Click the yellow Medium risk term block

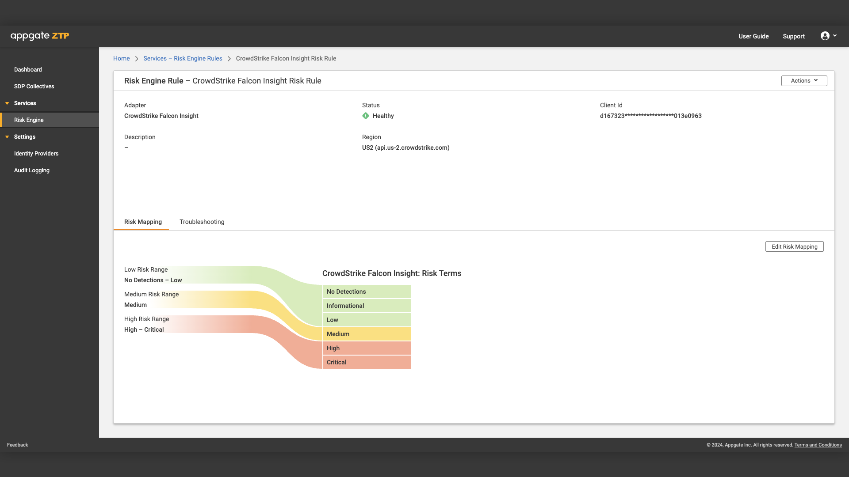coord(367,334)
